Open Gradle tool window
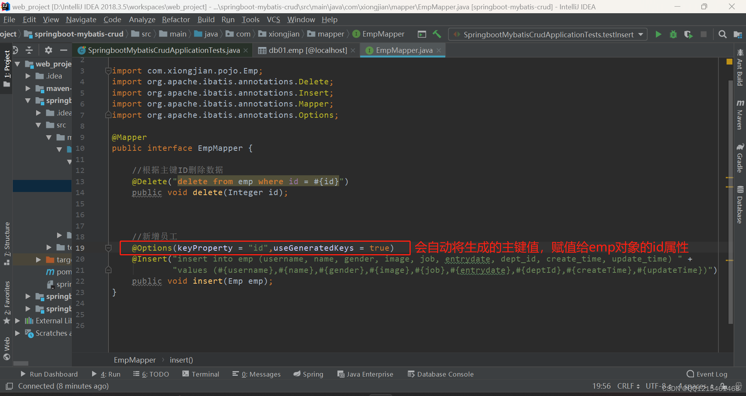746x396 pixels. [x=740, y=158]
